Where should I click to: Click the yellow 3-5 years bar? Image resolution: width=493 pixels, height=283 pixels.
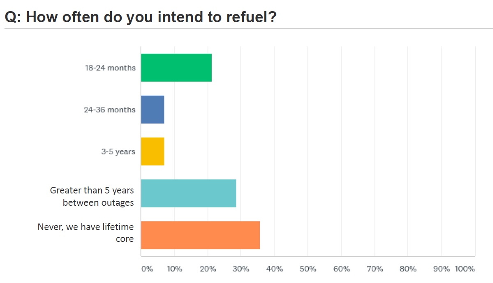click(x=153, y=152)
